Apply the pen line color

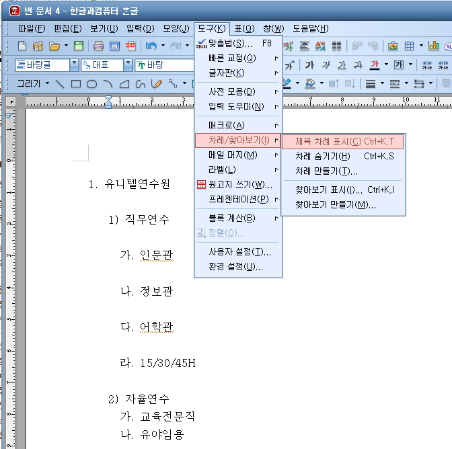287,84
